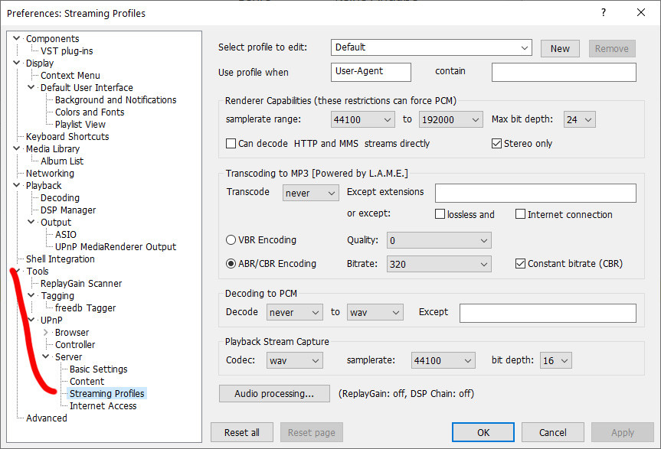The height and width of the screenshot is (449, 661).
Task: Tick the Internet connection checkbox
Action: point(520,215)
